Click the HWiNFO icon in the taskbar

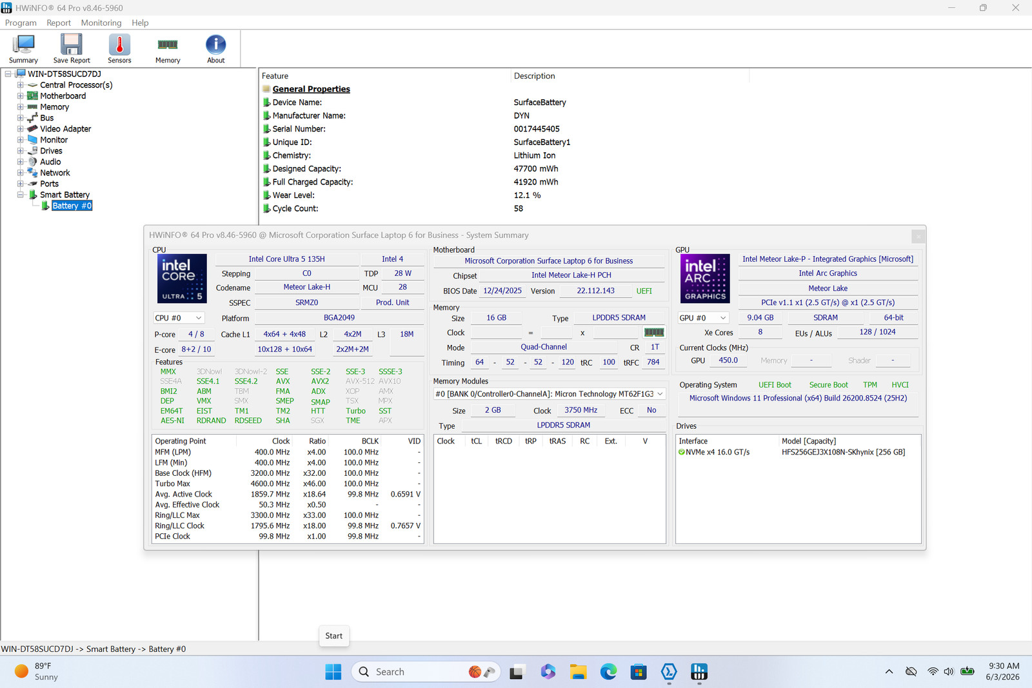(699, 672)
